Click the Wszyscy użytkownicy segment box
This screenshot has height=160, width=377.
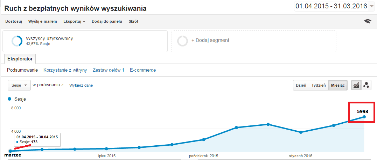coord(85,41)
